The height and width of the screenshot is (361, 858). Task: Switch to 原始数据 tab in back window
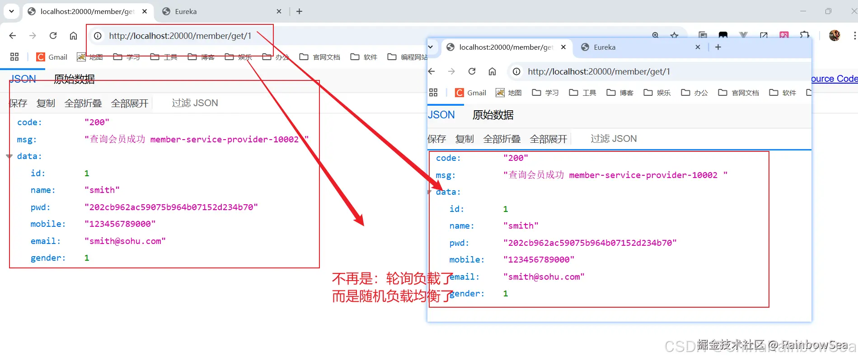click(x=75, y=79)
